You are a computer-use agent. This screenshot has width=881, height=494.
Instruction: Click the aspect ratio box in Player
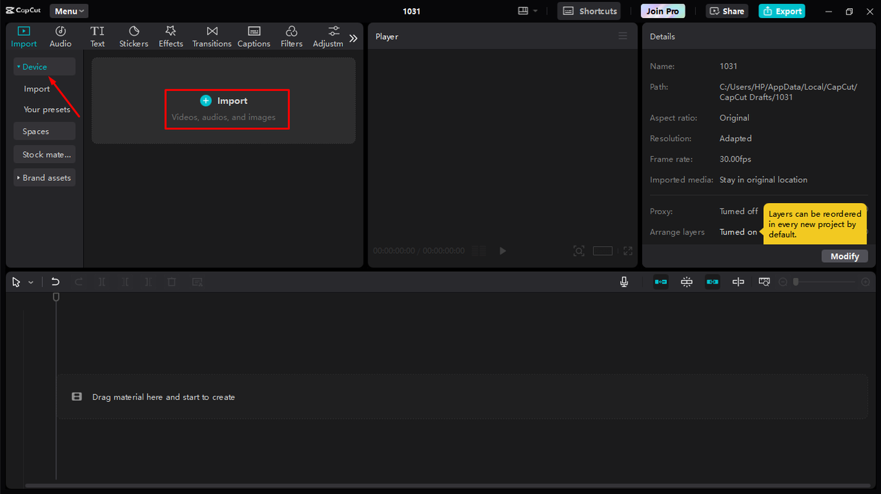(x=602, y=251)
